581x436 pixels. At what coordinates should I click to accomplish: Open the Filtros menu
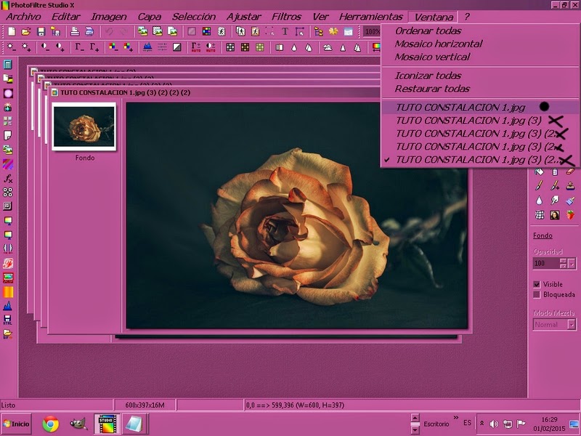pyautogui.click(x=286, y=17)
